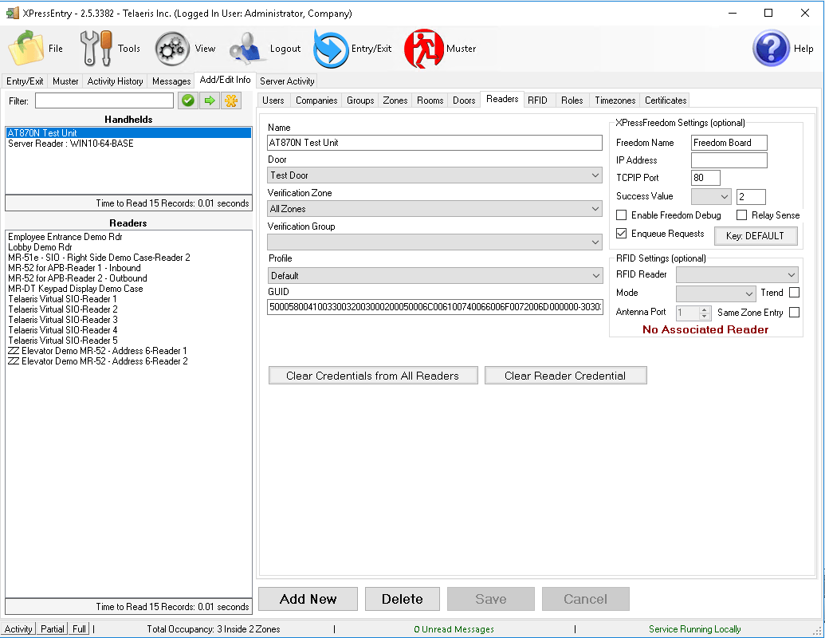
Task: Open the File folder icon
Action: (x=26, y=49)
